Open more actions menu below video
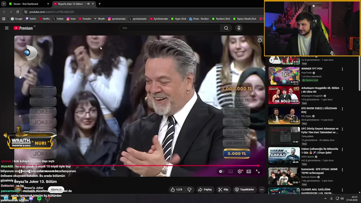 click(x=262, y=189)
